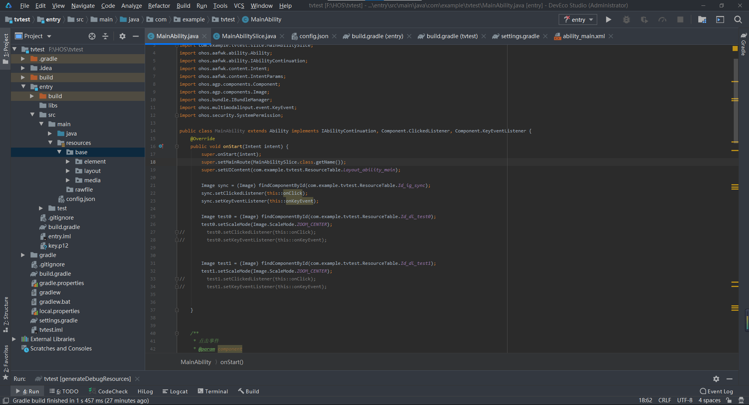Open the CodeCheck tool window
Screen dimensions: 749x405
click(108, 391)
